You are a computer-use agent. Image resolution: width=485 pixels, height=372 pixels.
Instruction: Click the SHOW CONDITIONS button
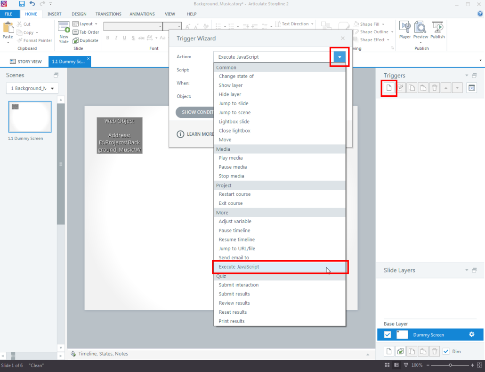(197, 112)
